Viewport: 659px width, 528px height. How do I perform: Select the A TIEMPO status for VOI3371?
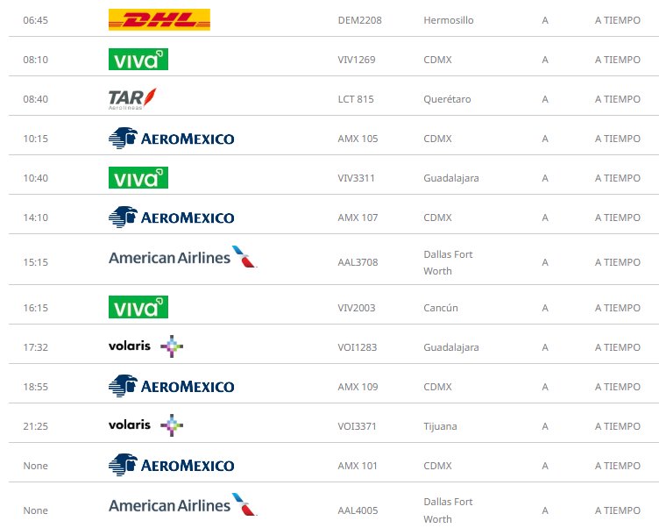coord(618,426)
